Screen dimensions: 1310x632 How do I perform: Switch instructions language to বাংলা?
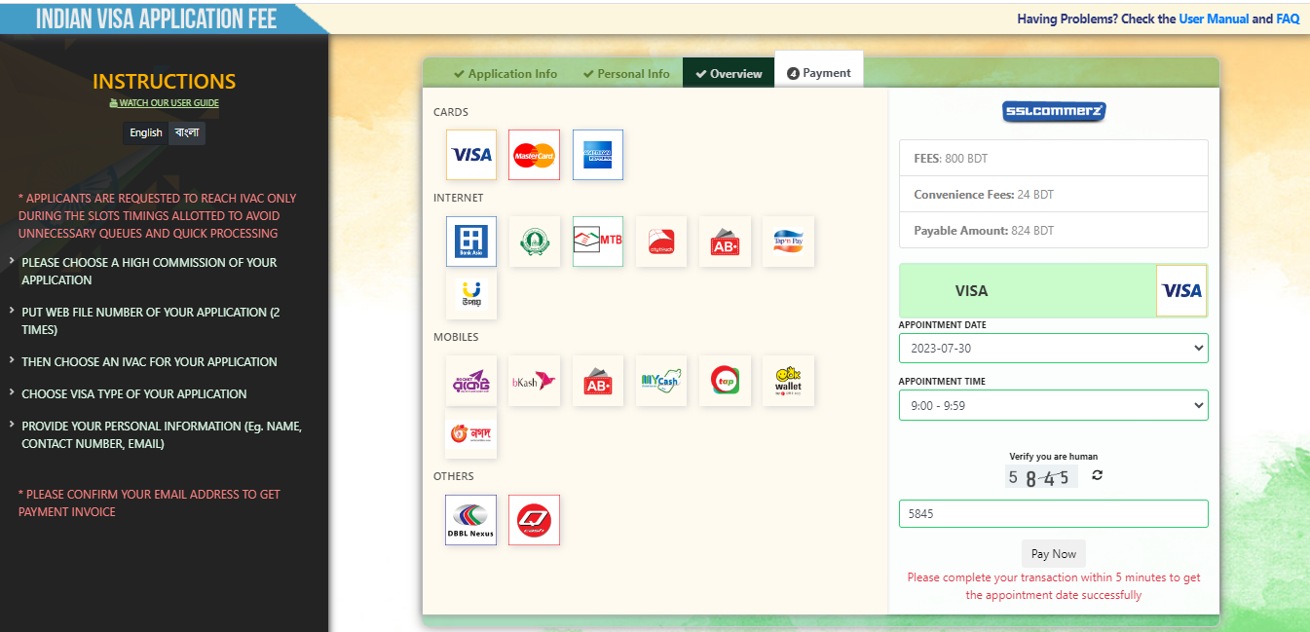pos(187,132)
